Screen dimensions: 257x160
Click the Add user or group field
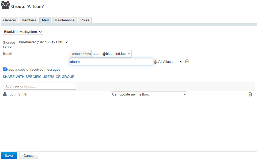pos(40,86)
